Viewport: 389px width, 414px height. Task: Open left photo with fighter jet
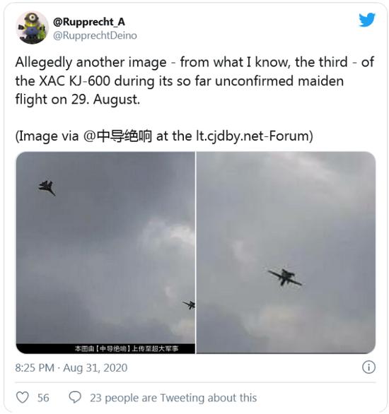coord(105,252)
